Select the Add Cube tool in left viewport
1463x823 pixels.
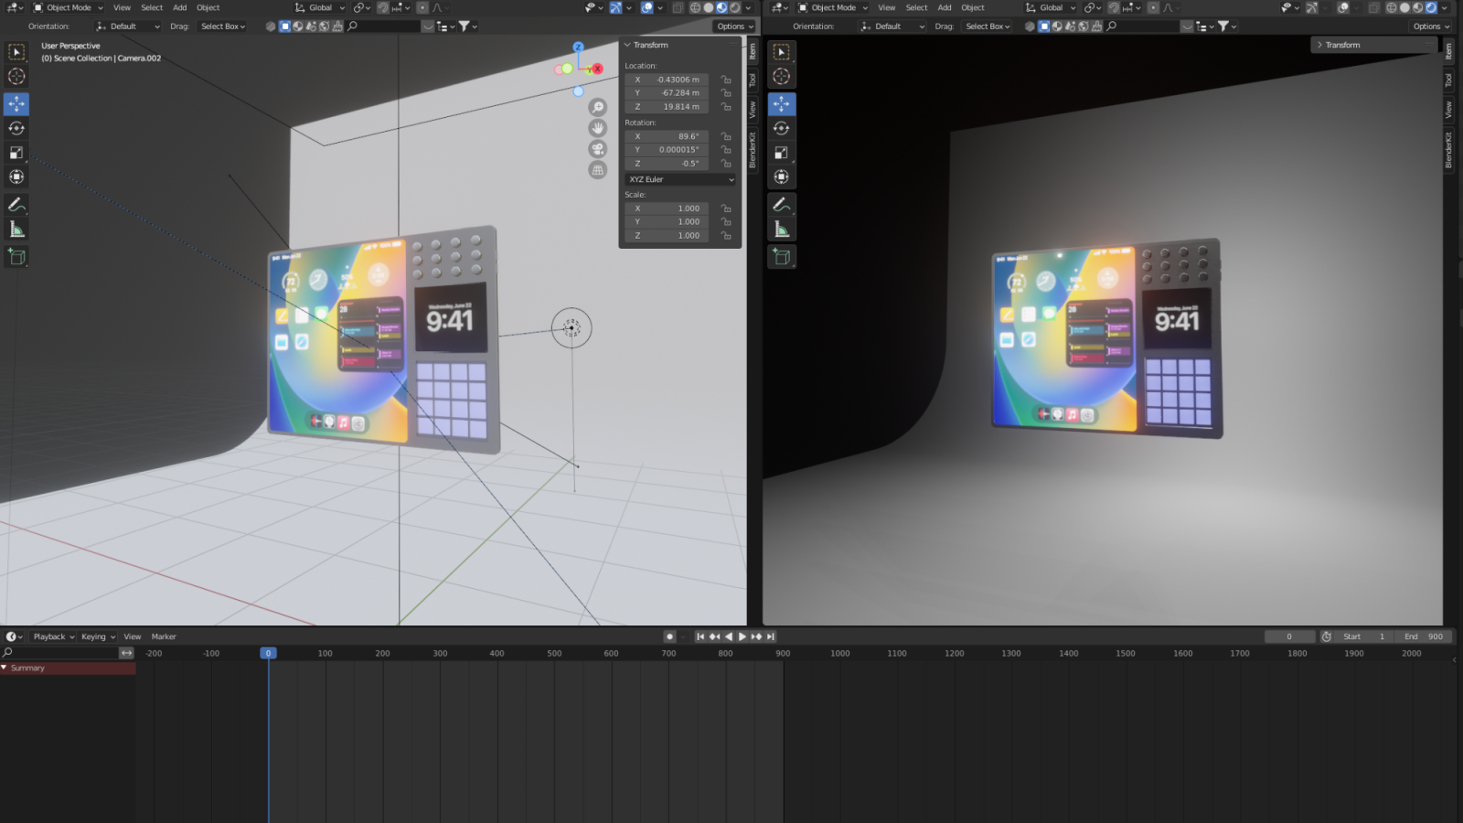click(x=16, y=257)
